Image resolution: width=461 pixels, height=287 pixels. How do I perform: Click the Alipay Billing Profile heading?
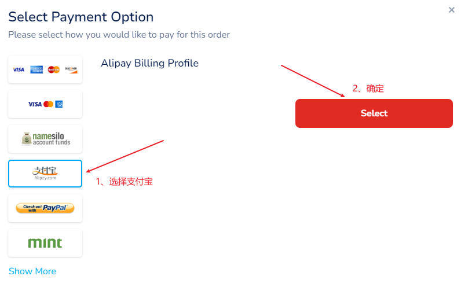[149, 63]
